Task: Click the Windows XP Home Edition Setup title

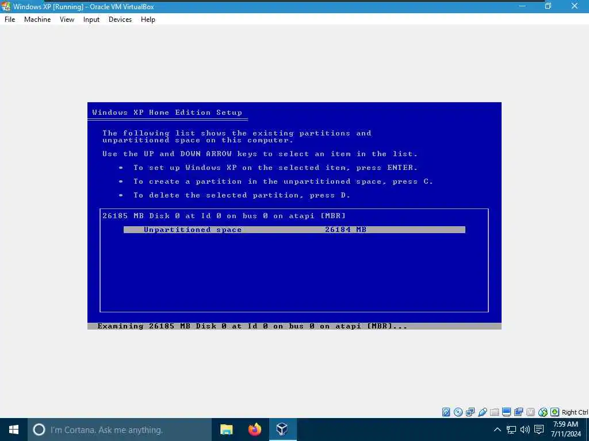Action: tap(167, 113)
